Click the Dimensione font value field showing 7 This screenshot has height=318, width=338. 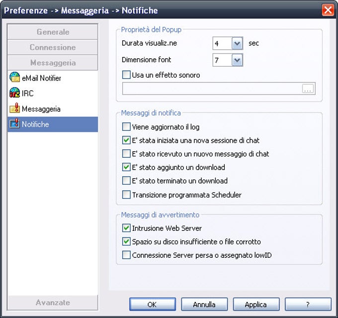[x=223, y=60]
